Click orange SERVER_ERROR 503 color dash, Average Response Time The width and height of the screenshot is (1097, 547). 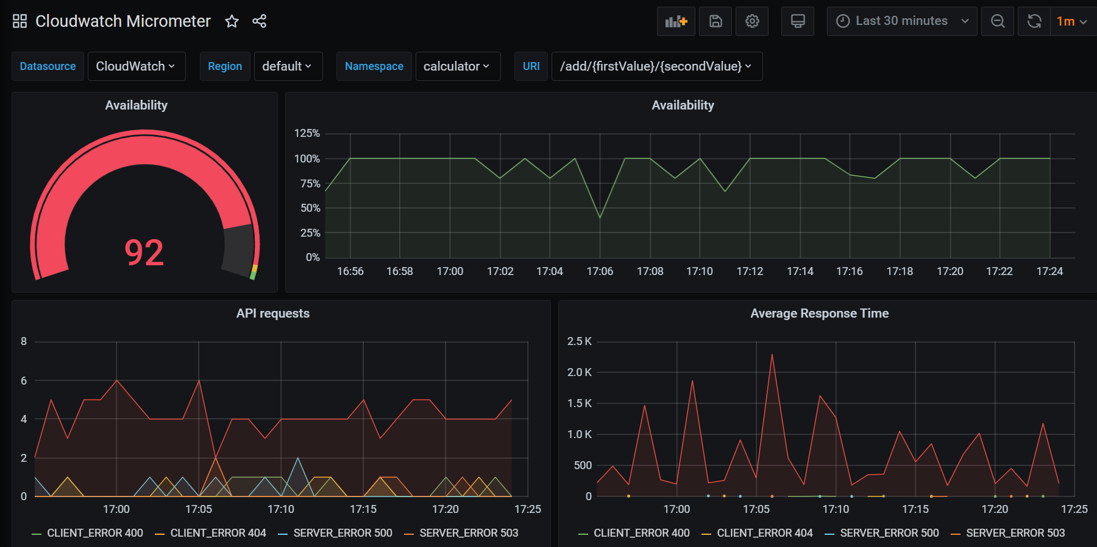click(956, 534)
